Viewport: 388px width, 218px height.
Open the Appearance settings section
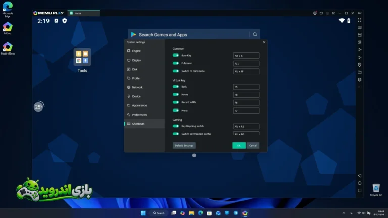(144, 105)
